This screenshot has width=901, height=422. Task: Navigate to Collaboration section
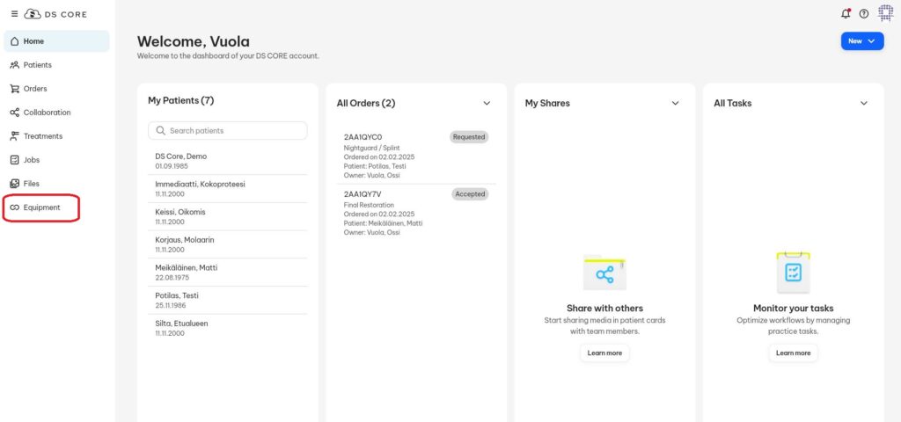click(47, 113)
